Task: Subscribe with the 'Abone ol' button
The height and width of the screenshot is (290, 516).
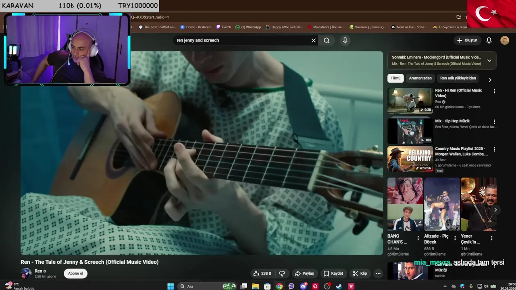Action: 75,273
